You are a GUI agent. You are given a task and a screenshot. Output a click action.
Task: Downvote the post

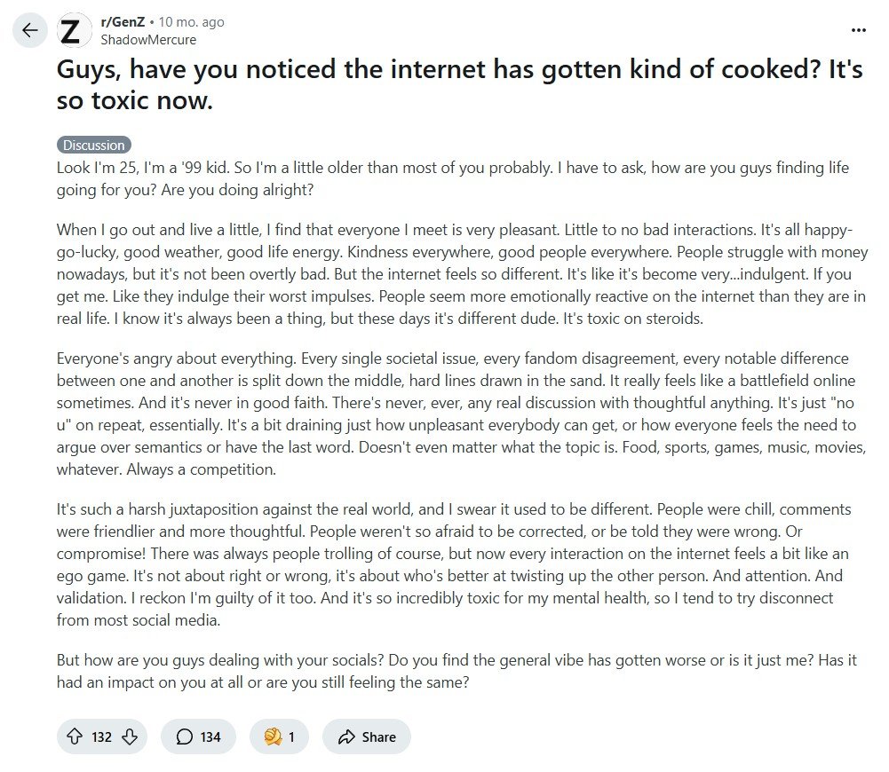coord(130,737)
